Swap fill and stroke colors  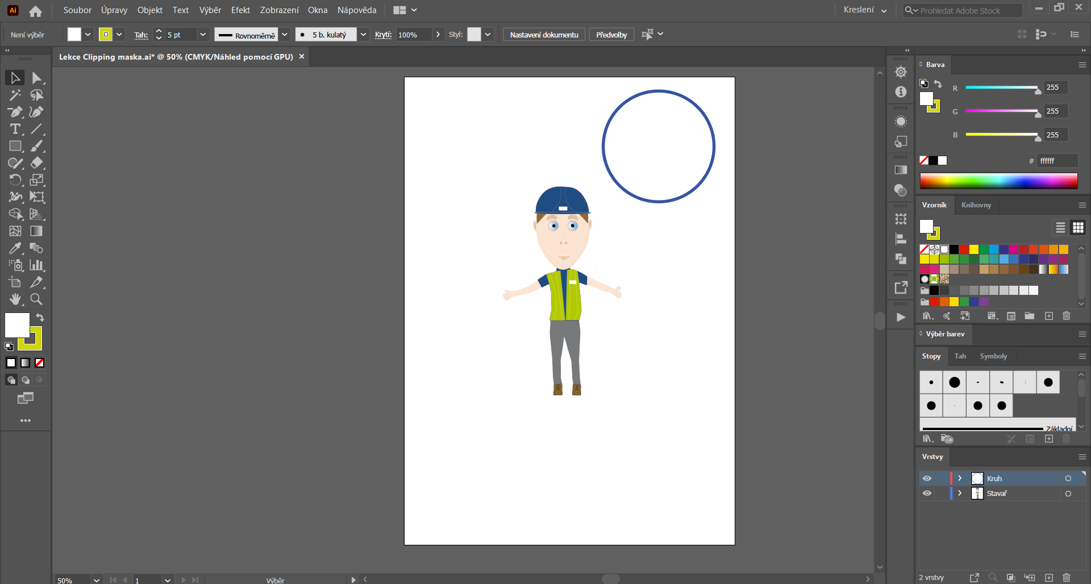(x=40, y=318)
